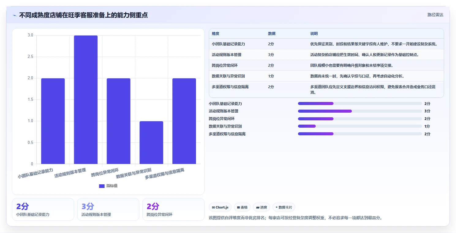Click the 路径雷达 tag in the header
The height and width of the screenshot is (233, 456).
[435, 15]
